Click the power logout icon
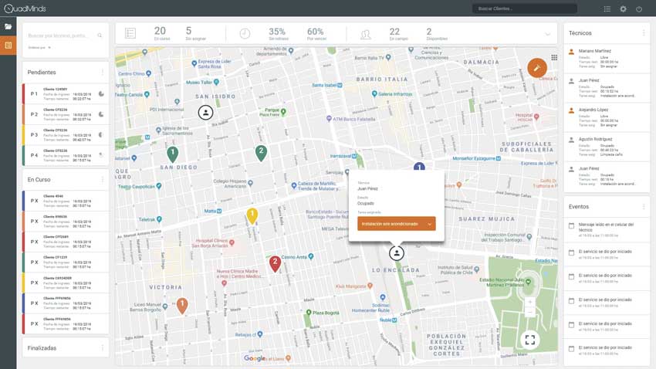This screenshot has width=656, height=369. click(x=639, y=8)
